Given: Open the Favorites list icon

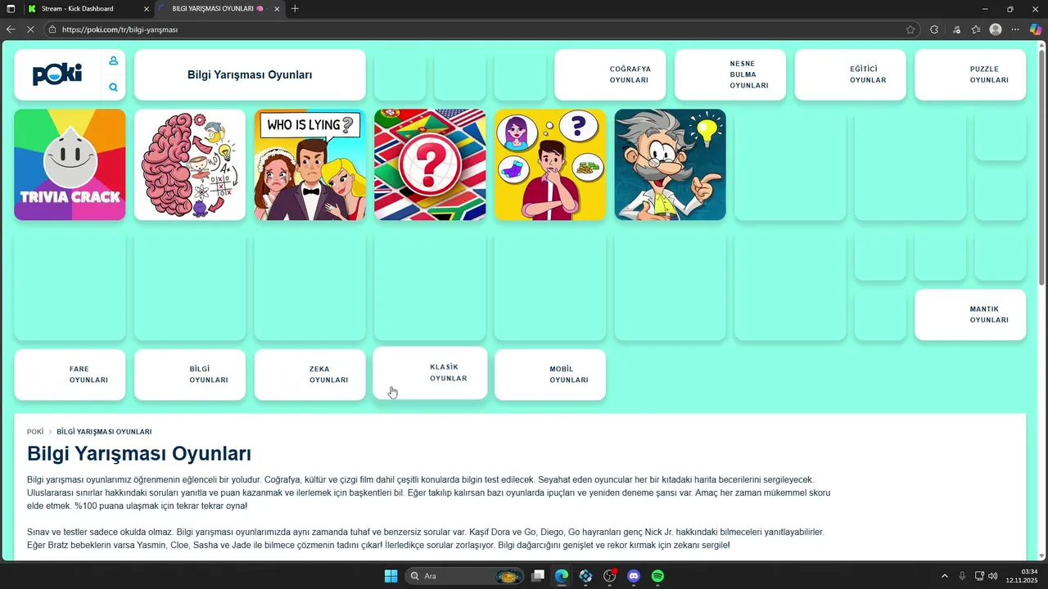Looking at the screenshot, I should point(976,29).
